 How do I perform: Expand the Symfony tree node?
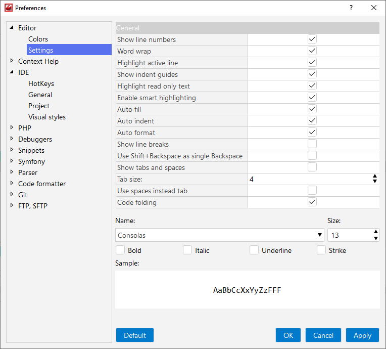pos(12,161)
